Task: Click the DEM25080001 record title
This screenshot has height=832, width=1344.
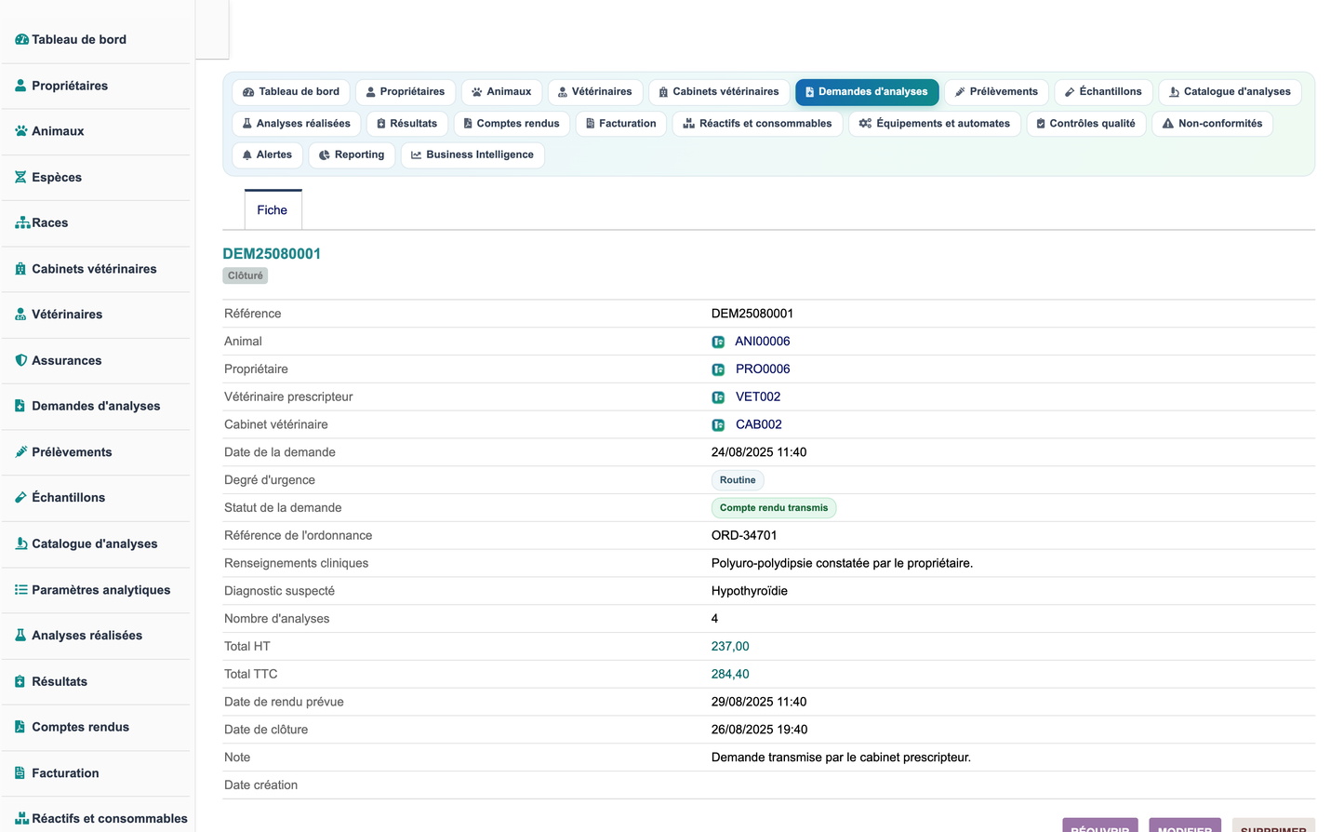Action: [272, 254]
